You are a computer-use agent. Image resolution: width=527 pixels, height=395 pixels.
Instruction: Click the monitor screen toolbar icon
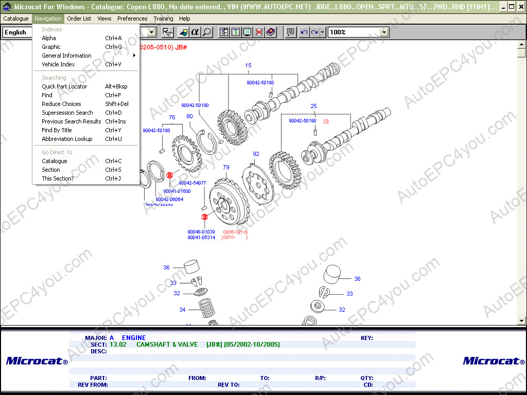[247, 32]
